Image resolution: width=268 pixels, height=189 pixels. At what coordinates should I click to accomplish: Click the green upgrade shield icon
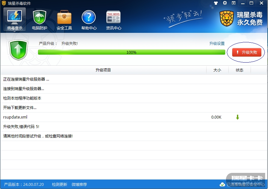(18, 50)
